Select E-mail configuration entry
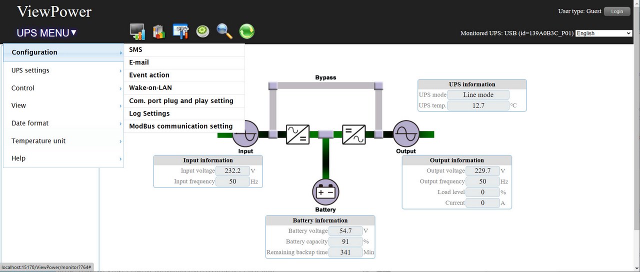The height and width of the screenshot is (272, 640). (x=184, y=62)
